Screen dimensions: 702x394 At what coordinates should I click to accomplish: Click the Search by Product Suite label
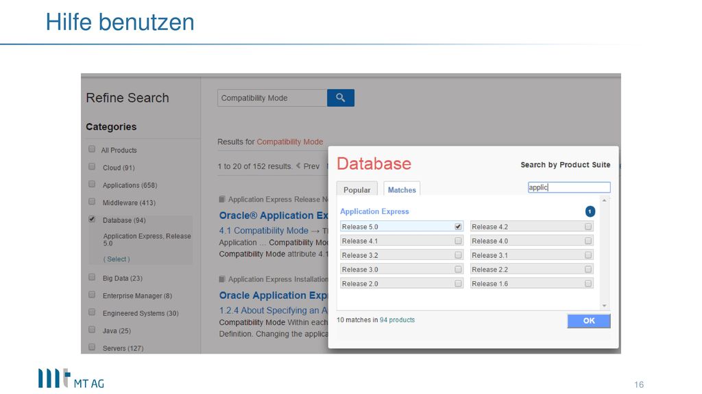click(565, 164)
